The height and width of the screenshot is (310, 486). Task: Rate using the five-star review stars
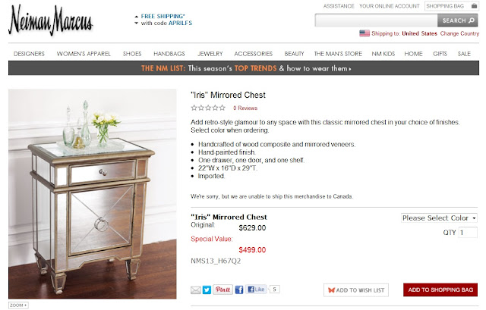pyautogui.click(x=208, y=108)
